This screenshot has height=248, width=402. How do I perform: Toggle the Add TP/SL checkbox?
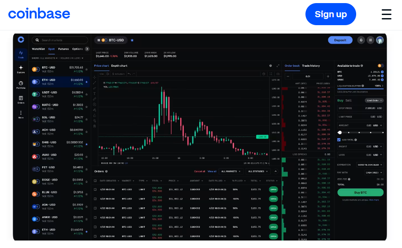coord(339,139)
